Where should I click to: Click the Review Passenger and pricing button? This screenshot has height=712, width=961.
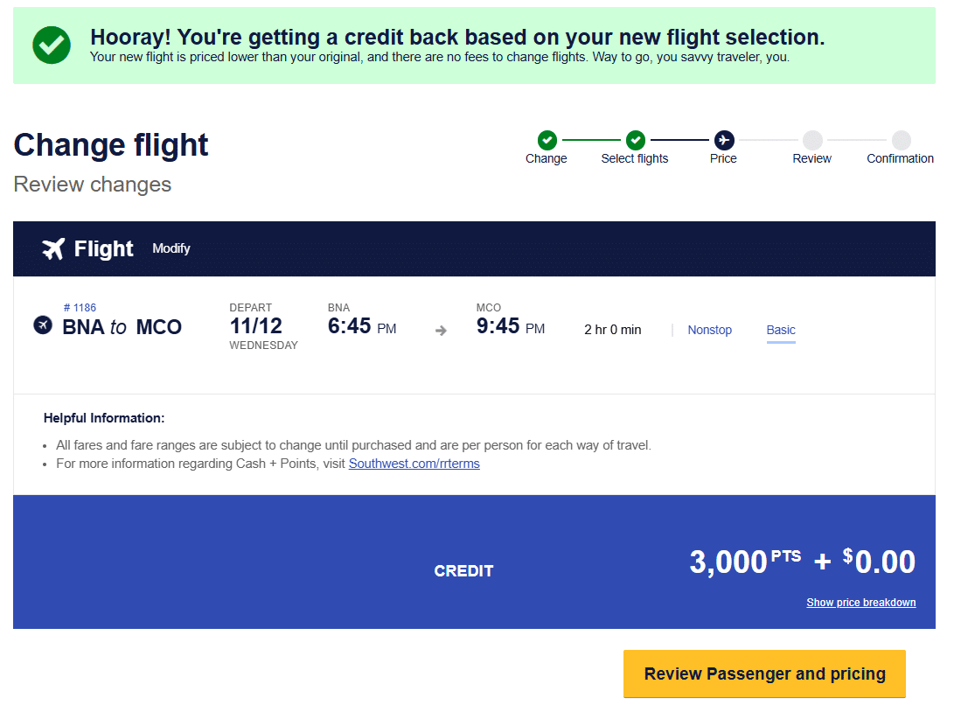coord(764,674)
